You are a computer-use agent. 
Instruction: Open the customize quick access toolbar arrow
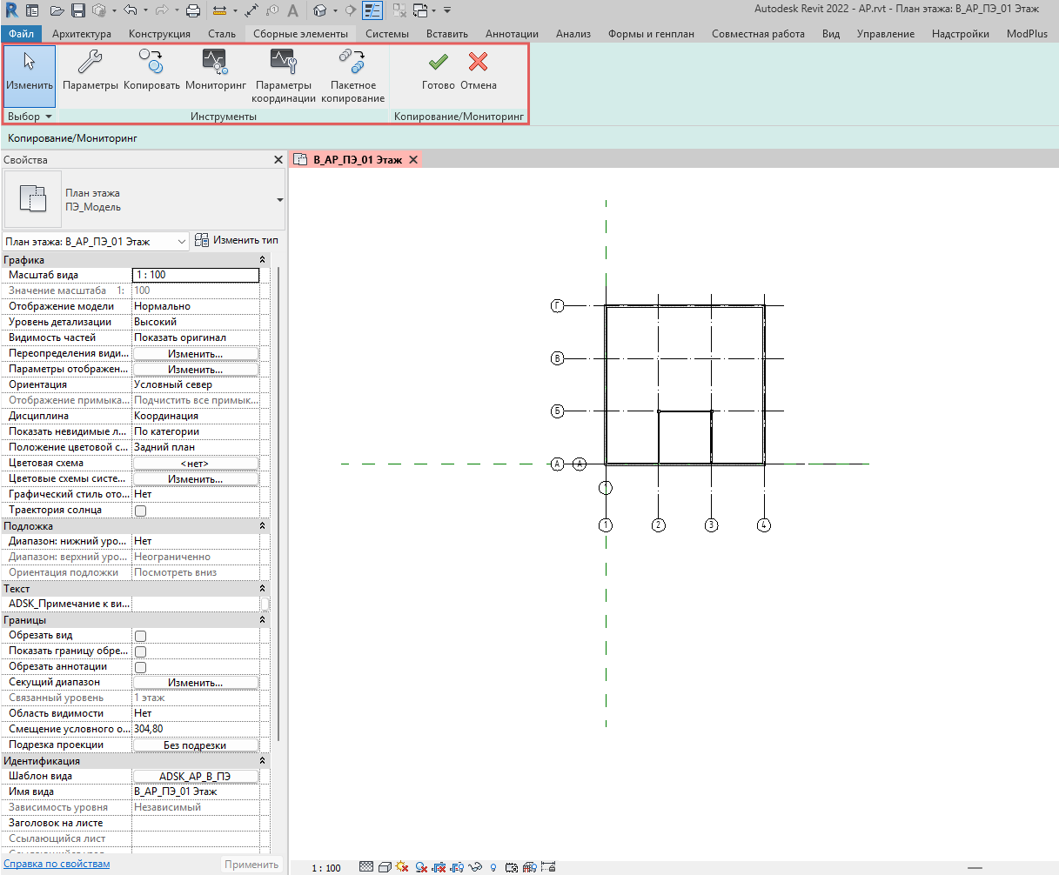click(447, 10)
